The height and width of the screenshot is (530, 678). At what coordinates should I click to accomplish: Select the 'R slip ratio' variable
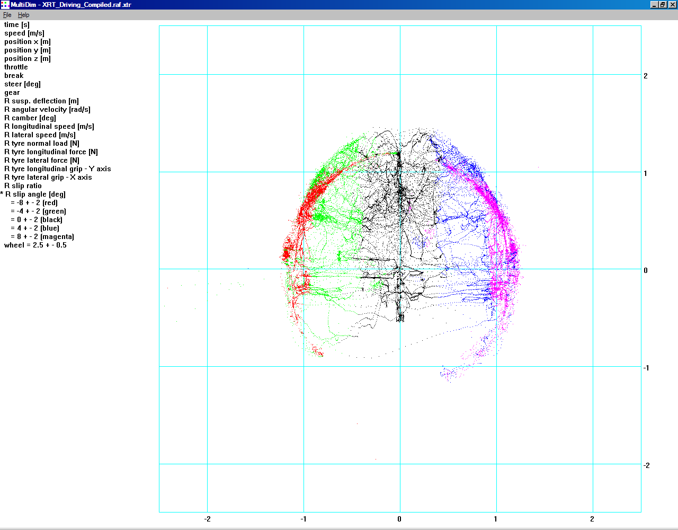(x=23, y=186)
